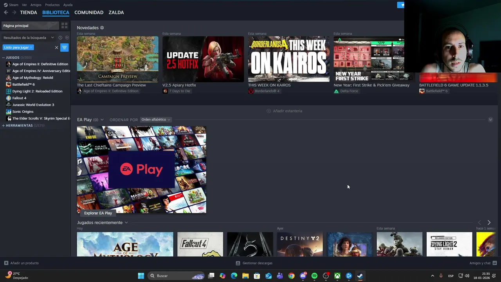Viewport: 501px width, 282px height.
Task: Open Discord from the taskbar
Action: 303,276
